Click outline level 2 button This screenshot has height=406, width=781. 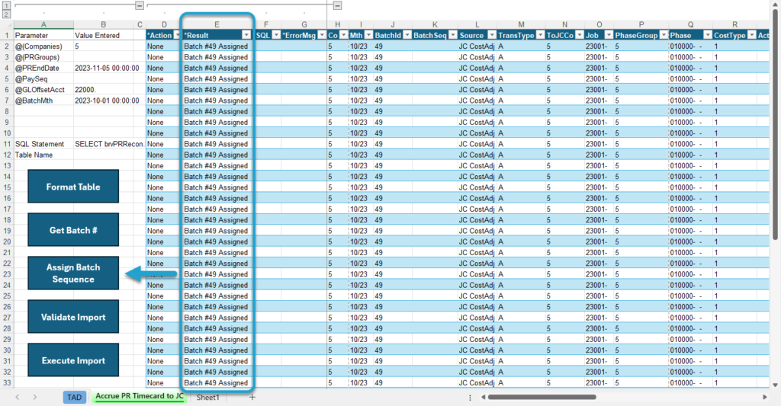click(x=6, y=14)
